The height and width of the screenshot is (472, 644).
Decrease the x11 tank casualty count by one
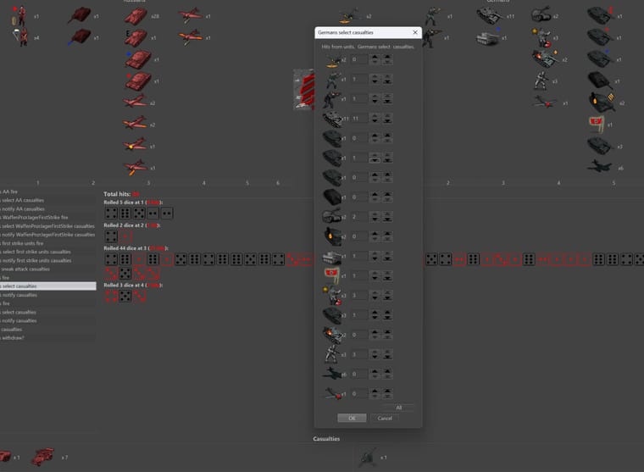point(375,121)
